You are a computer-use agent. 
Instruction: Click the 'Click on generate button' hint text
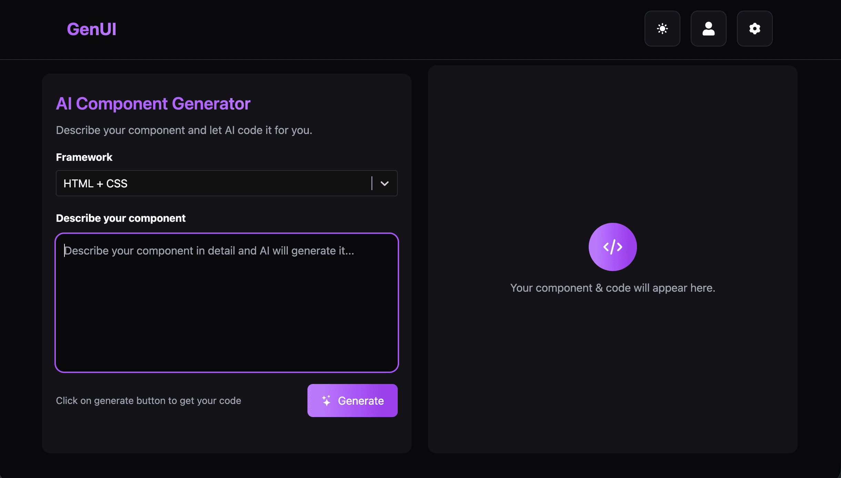coord(148,401)
